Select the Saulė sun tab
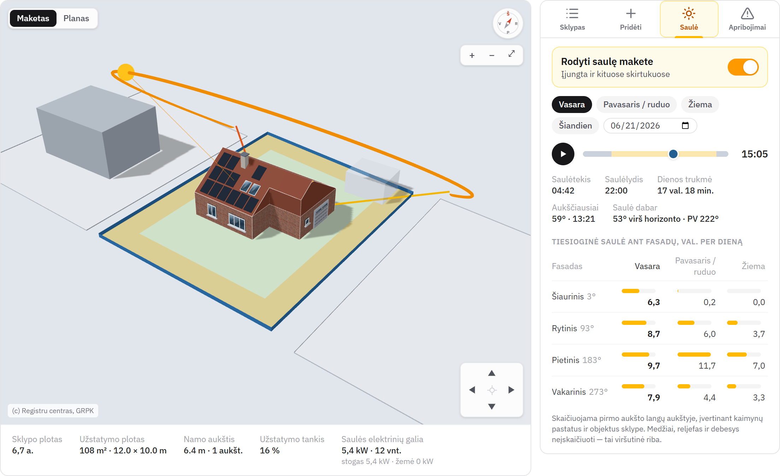This screenshot has width=780, height=476. tap(689, 19)
